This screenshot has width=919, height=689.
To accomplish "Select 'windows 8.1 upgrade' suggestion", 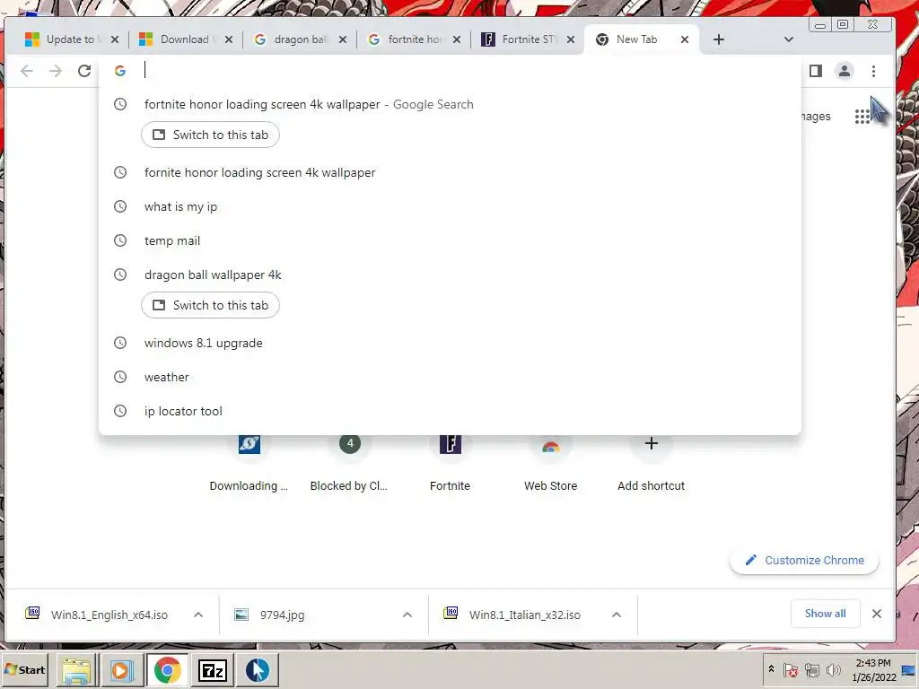I will click(x=450, y=343).
